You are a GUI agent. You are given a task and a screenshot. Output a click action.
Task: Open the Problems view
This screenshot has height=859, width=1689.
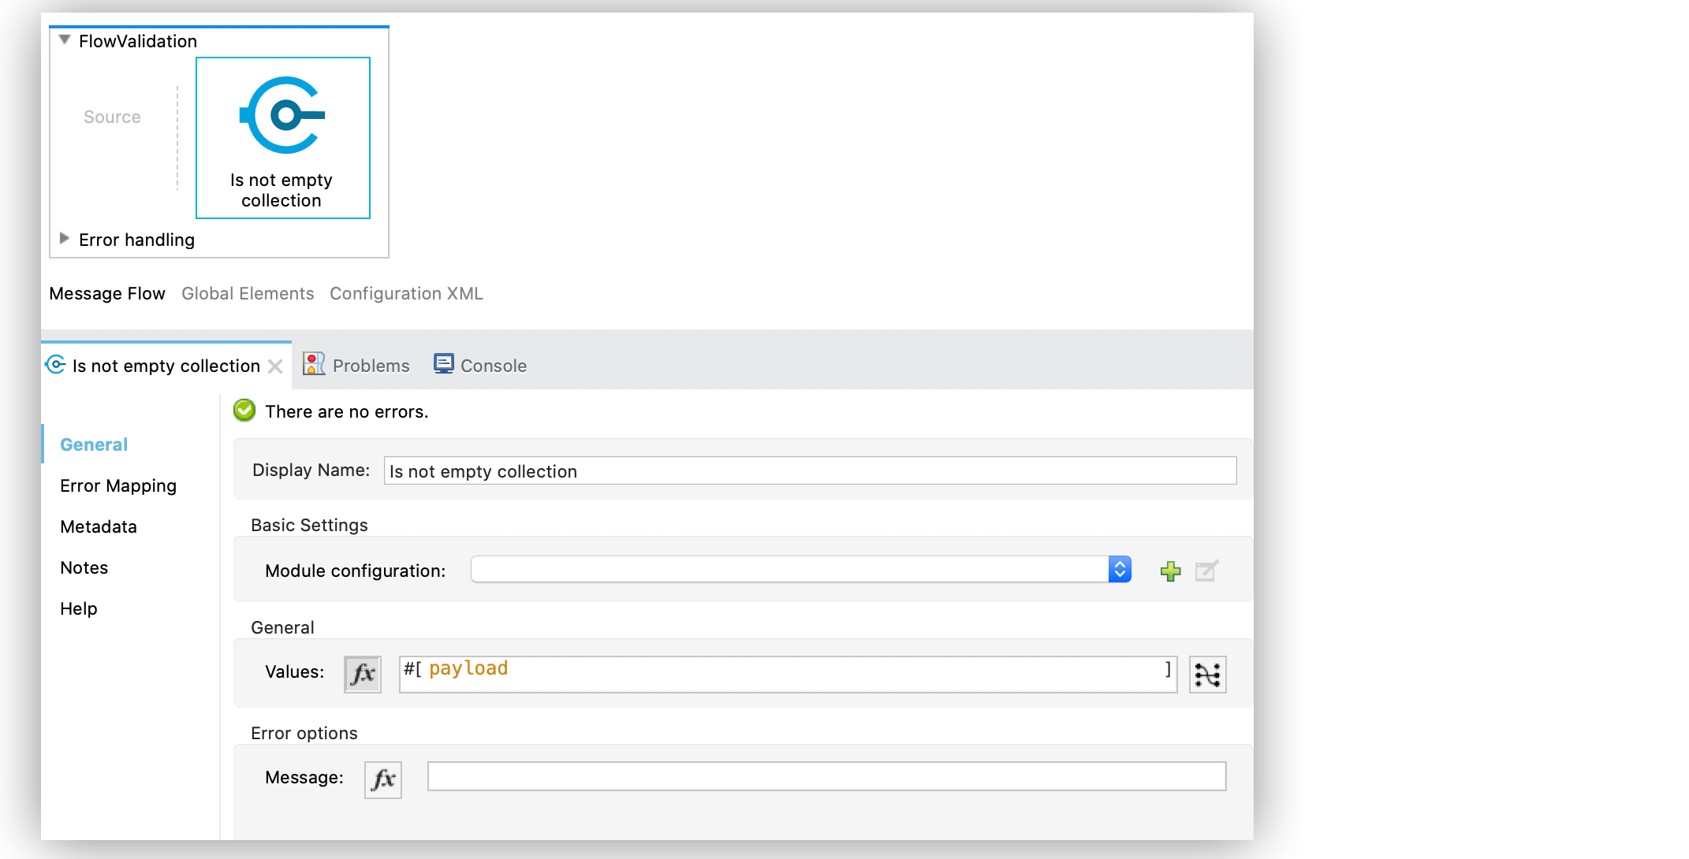coord(357,366)
